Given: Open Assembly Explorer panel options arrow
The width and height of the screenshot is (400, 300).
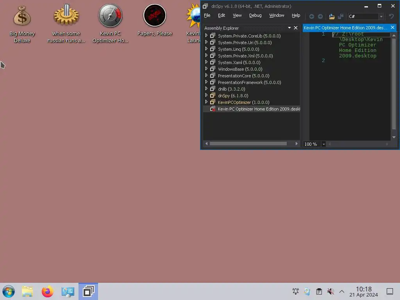Looking at the screenshot, I should coord(289,28).
